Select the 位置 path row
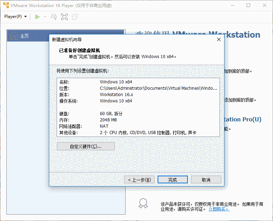 point(138,88)
